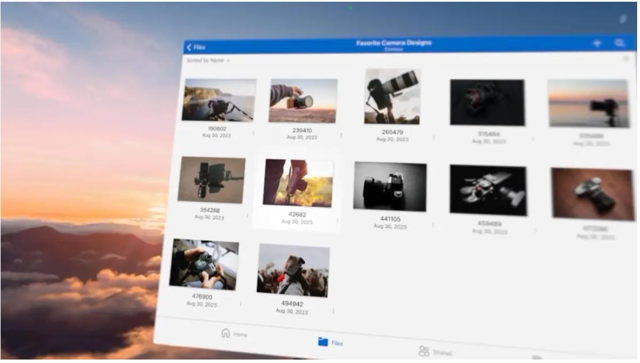
Task: Open photo 265479 with telephoto lens
Action: pyautogui.click(x=392, y=97)
